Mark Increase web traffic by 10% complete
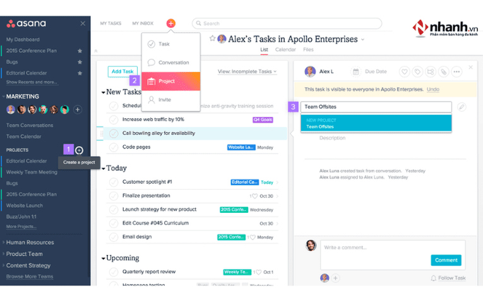The image size is (483, 302). point(114,119)
